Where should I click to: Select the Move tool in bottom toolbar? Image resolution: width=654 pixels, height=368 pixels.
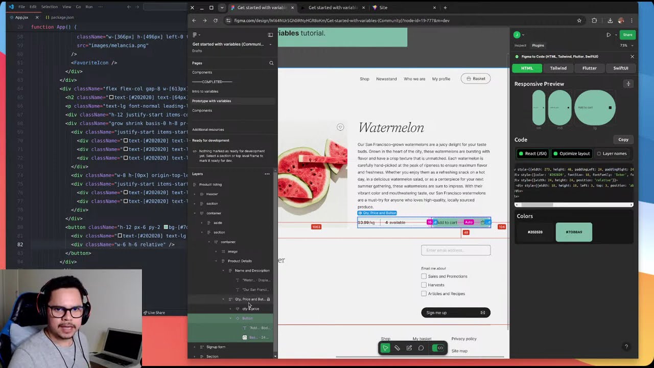pyautogui.click(x=385, y=348)
